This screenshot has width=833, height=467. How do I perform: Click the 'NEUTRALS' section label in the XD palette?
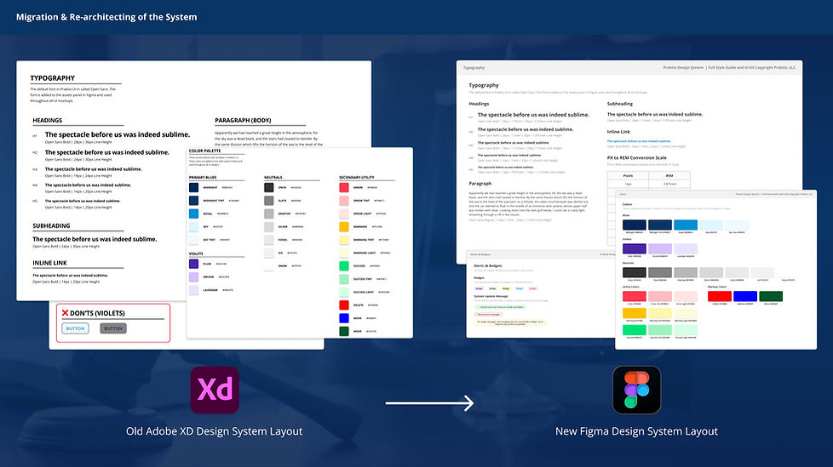(273, 177)
